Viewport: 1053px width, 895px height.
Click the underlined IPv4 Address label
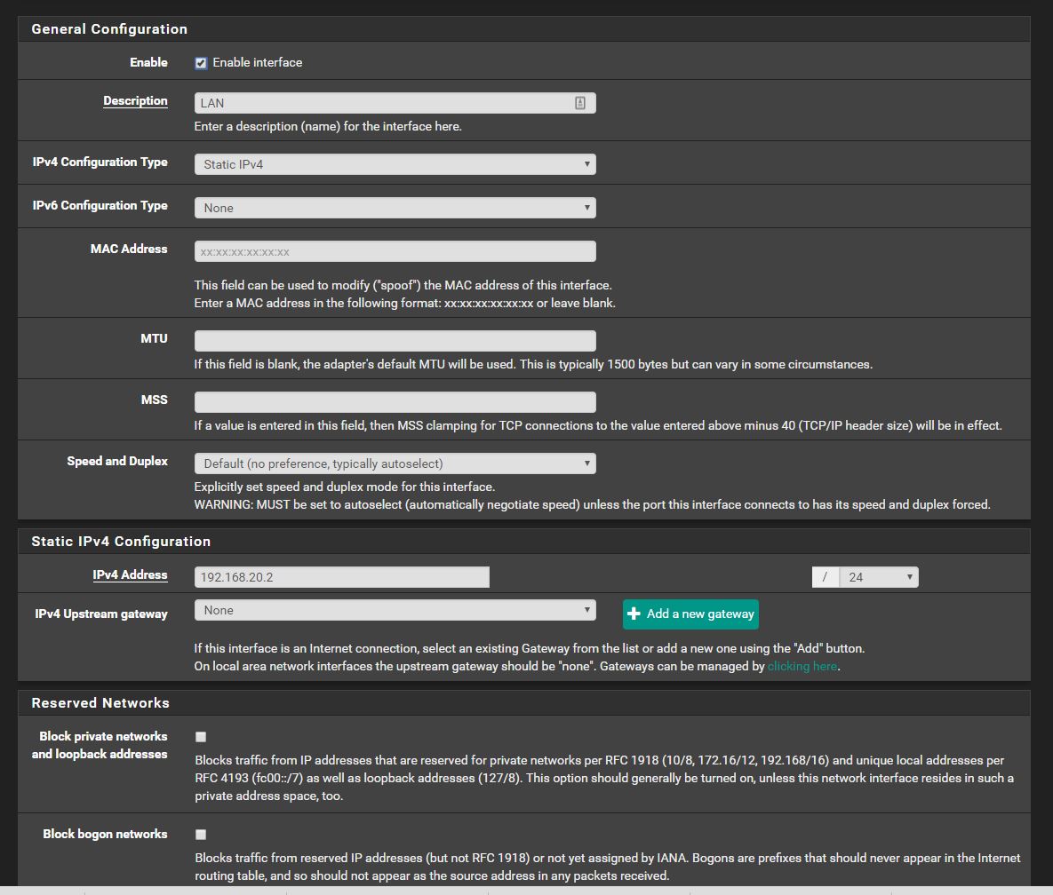130,575
